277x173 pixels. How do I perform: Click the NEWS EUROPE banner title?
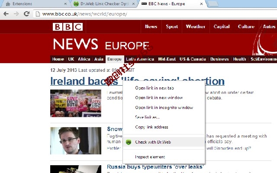[101, 44]
